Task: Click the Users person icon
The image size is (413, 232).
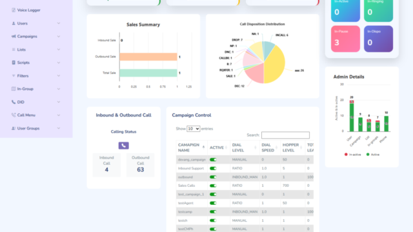Action: (x=14, y=23)
